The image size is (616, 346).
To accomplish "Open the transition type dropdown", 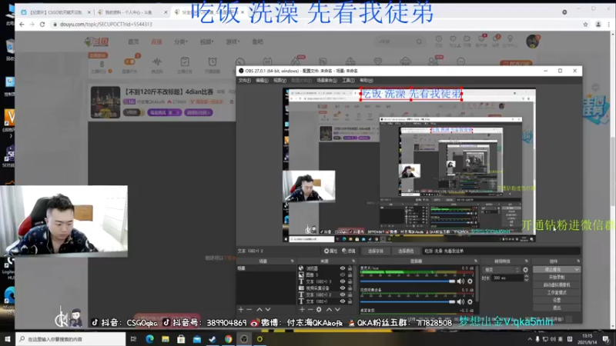I will (501, 270).
